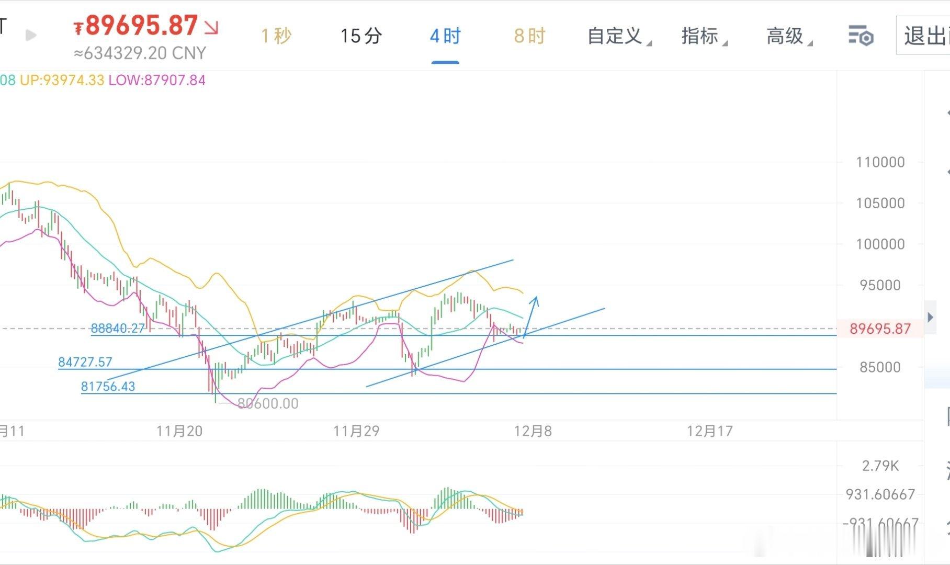Click the side panel arrow beside the price axis
Screen dimensions: 950x565
pyautogui.click(x=930, y=317)
